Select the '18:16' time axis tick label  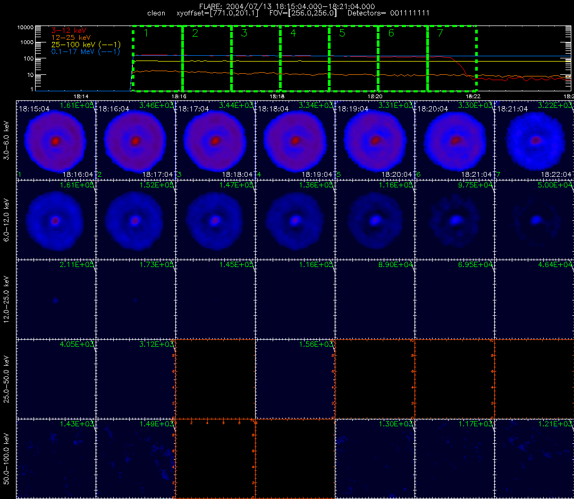click(x=179, y=97)
